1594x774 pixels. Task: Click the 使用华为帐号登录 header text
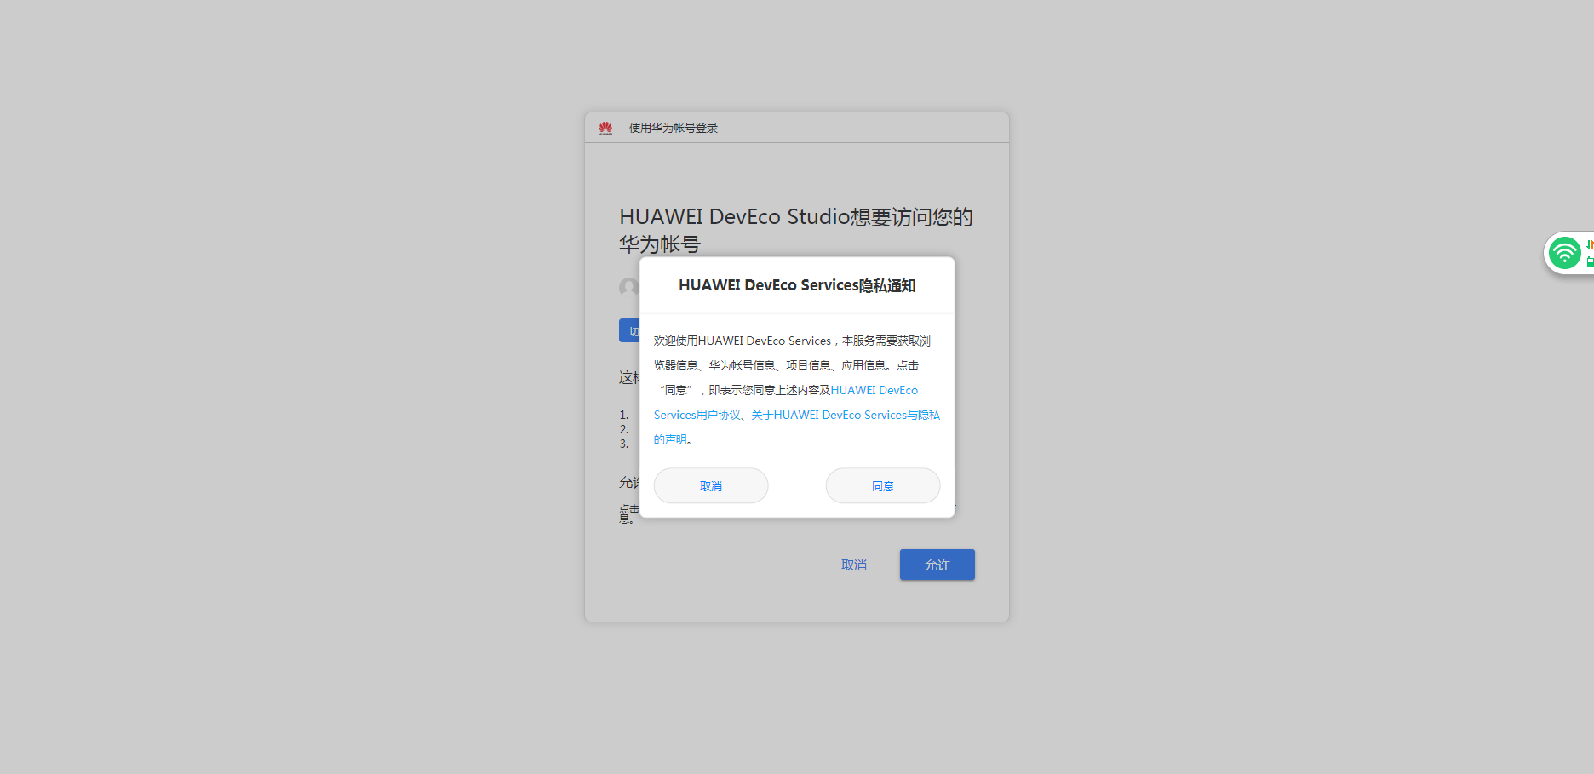tap(674, 128)
